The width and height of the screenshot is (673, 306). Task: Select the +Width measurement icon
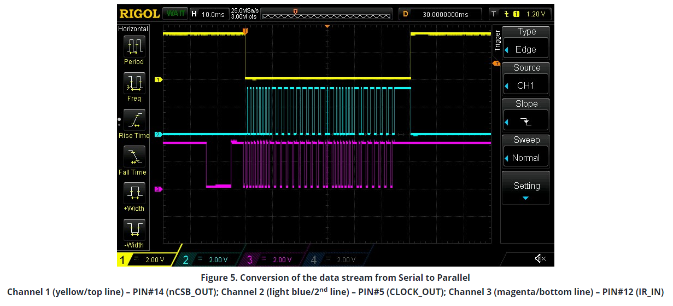134,193
